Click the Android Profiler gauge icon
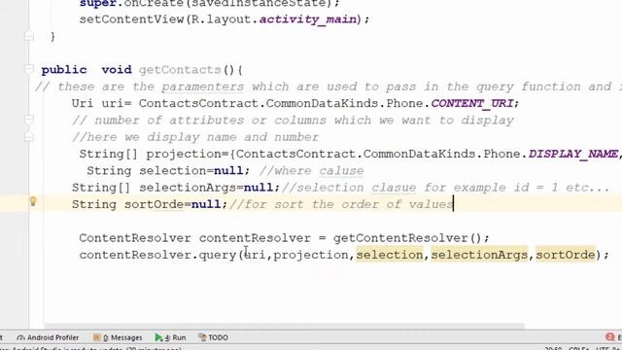The width and height of the screenshot is (622, 350). [20, 337]
